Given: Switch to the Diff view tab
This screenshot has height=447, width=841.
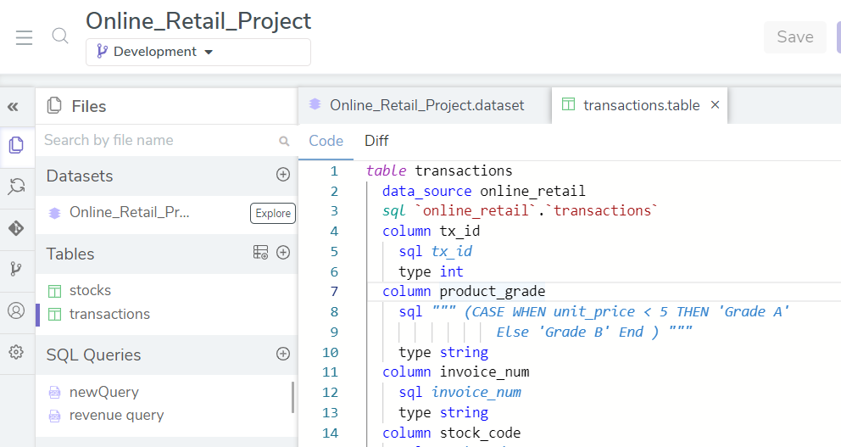Looking at the screenshot, I should tap(376, 141).
